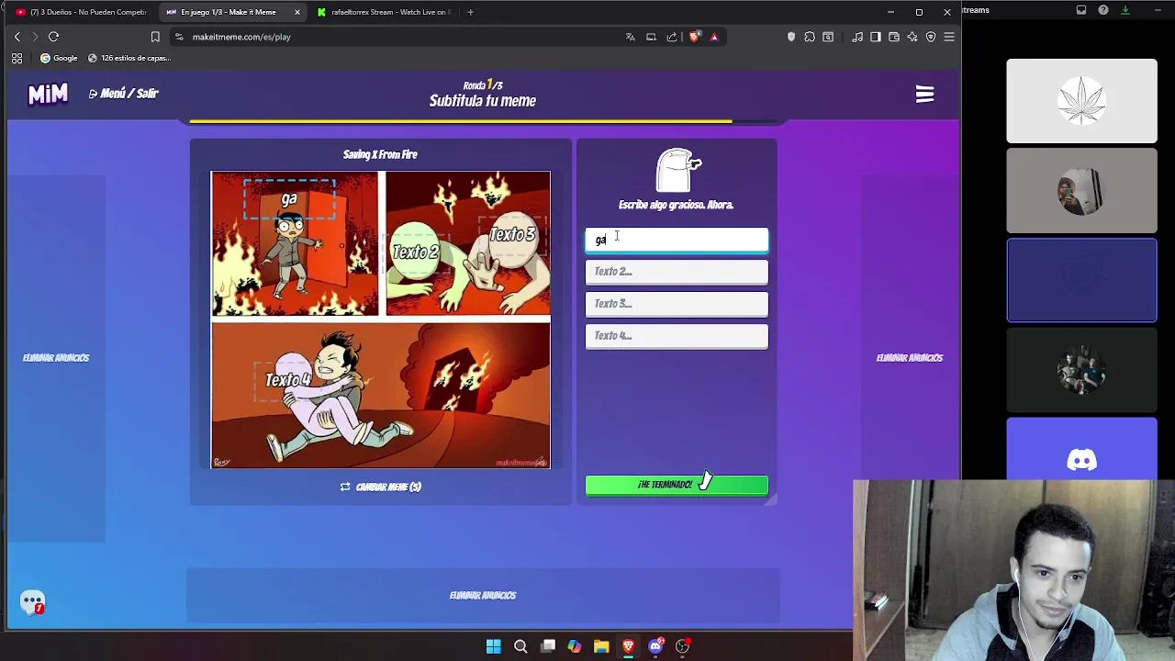Click the MiM logo
The height and width of the screenshot is (661, 1175).
point(48,94)
